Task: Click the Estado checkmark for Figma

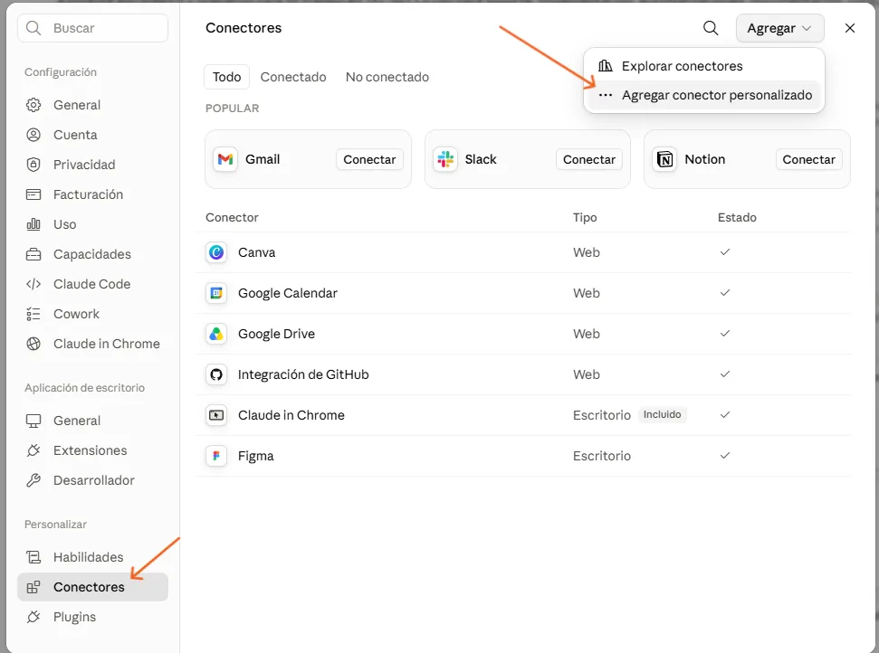Action: pos(725,455)
